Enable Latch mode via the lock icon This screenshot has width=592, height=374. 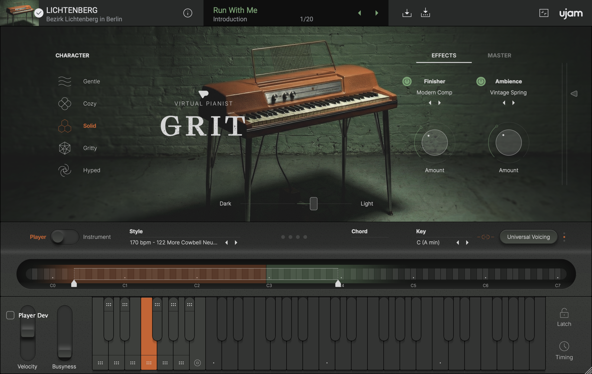coord(564,314)
